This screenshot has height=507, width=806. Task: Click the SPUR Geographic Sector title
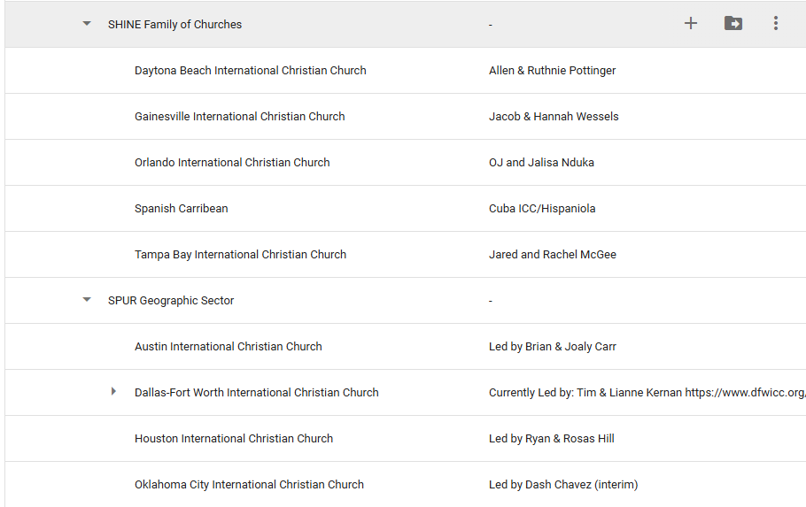click(x=170, y=301)
